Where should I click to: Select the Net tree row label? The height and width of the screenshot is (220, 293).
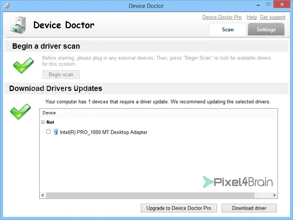[50, 122]
